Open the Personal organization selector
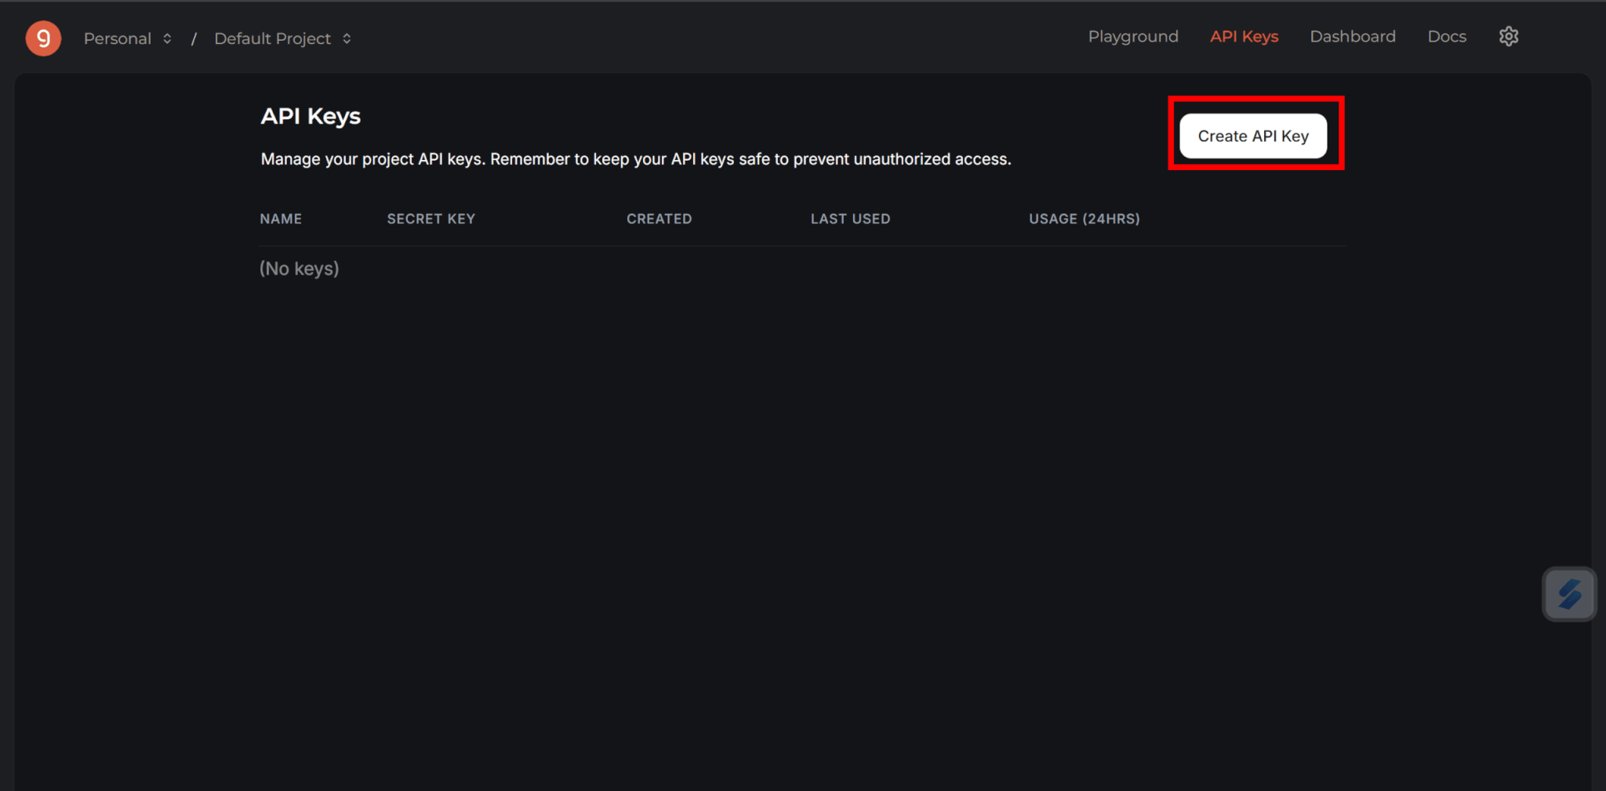Screen dimensions: 1606x791 (128, 38)
